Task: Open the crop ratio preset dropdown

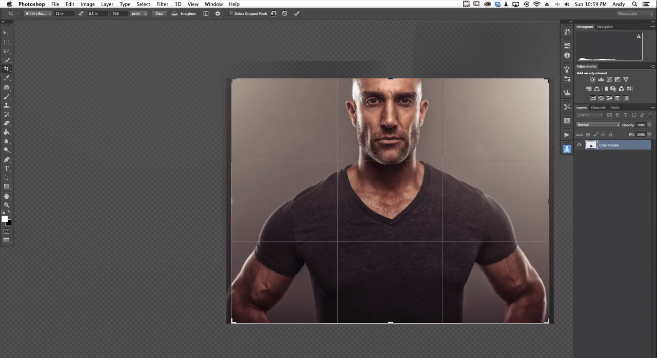Action: click(x=37, y=14)
